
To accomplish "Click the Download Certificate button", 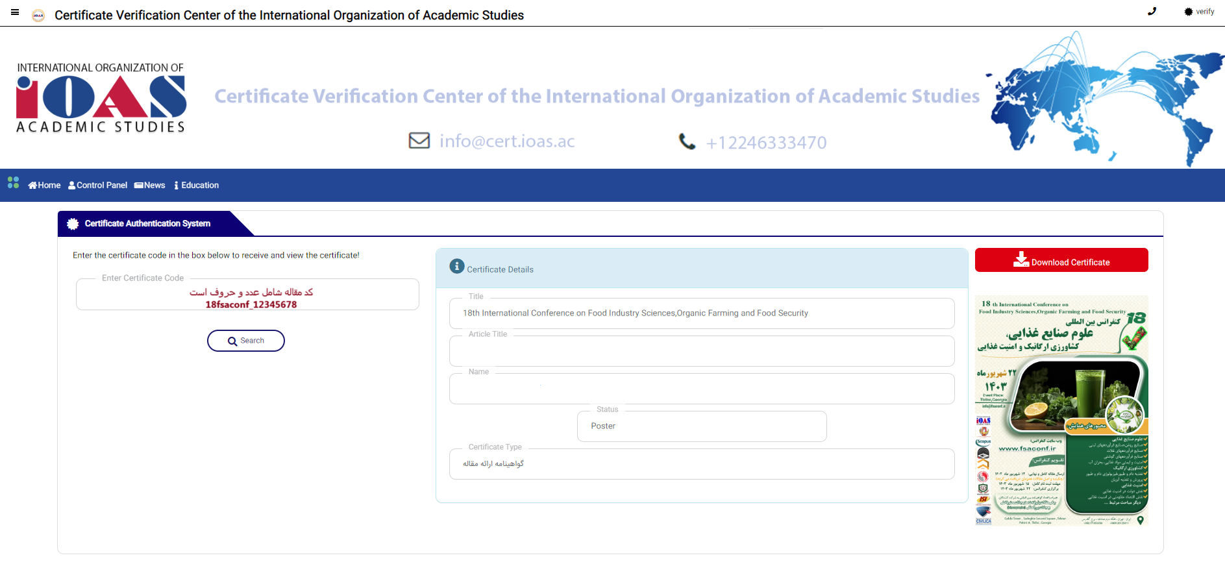I will coord(1061,260).
